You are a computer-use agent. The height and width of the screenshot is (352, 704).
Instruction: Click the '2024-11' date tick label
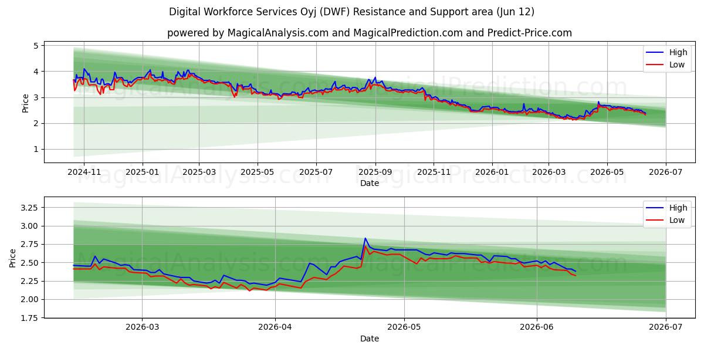84,172
